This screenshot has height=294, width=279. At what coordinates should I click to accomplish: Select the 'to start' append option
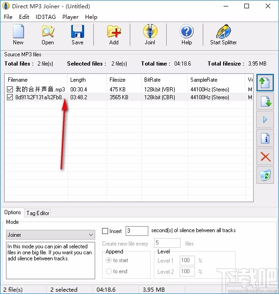[109, 260]
